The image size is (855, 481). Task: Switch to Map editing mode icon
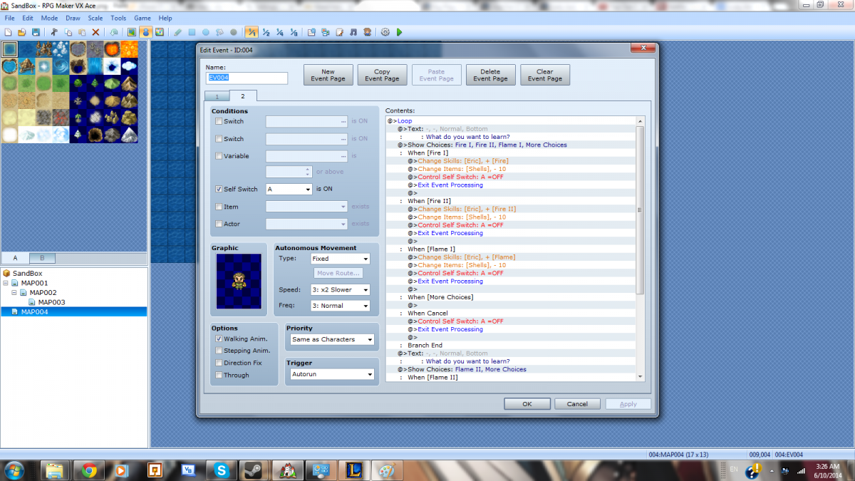pyautogui.click(x=132, y=32)
